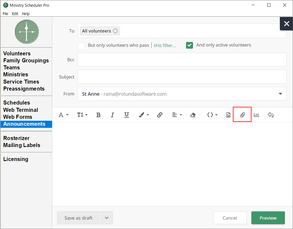Open the Save as draft options arrow

(106, 218)
